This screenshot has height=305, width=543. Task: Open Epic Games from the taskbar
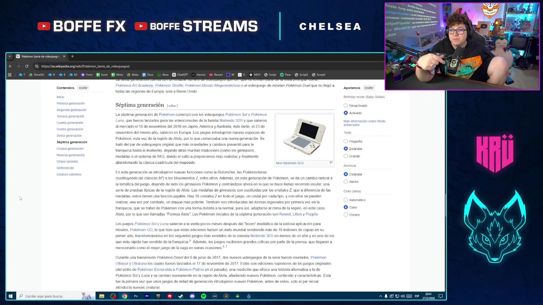click(x=158, y=296)
